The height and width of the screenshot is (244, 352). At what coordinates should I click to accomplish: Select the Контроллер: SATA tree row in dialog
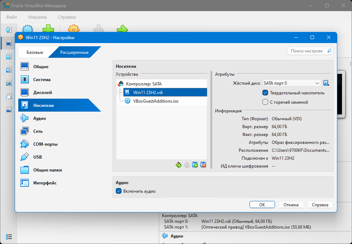pos(162,84)
